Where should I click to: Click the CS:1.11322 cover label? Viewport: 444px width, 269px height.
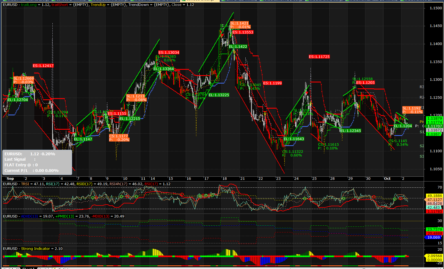[293, 151]
